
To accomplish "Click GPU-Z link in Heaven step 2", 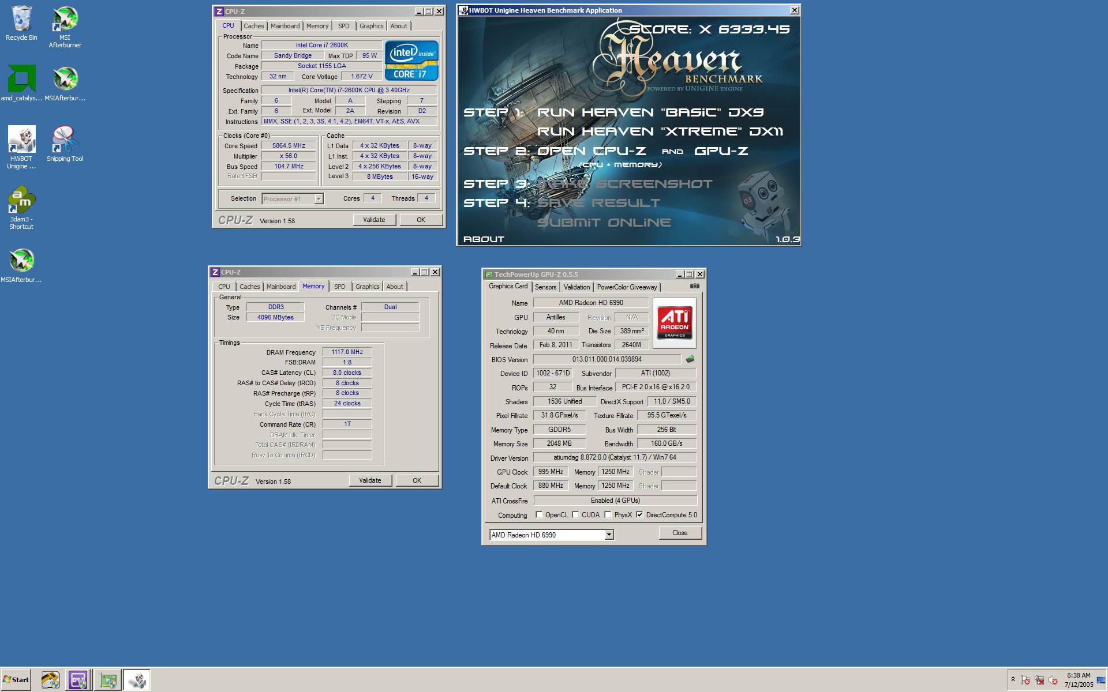I will (721, 151).
